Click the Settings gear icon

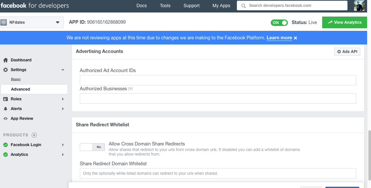pos(6,70)
